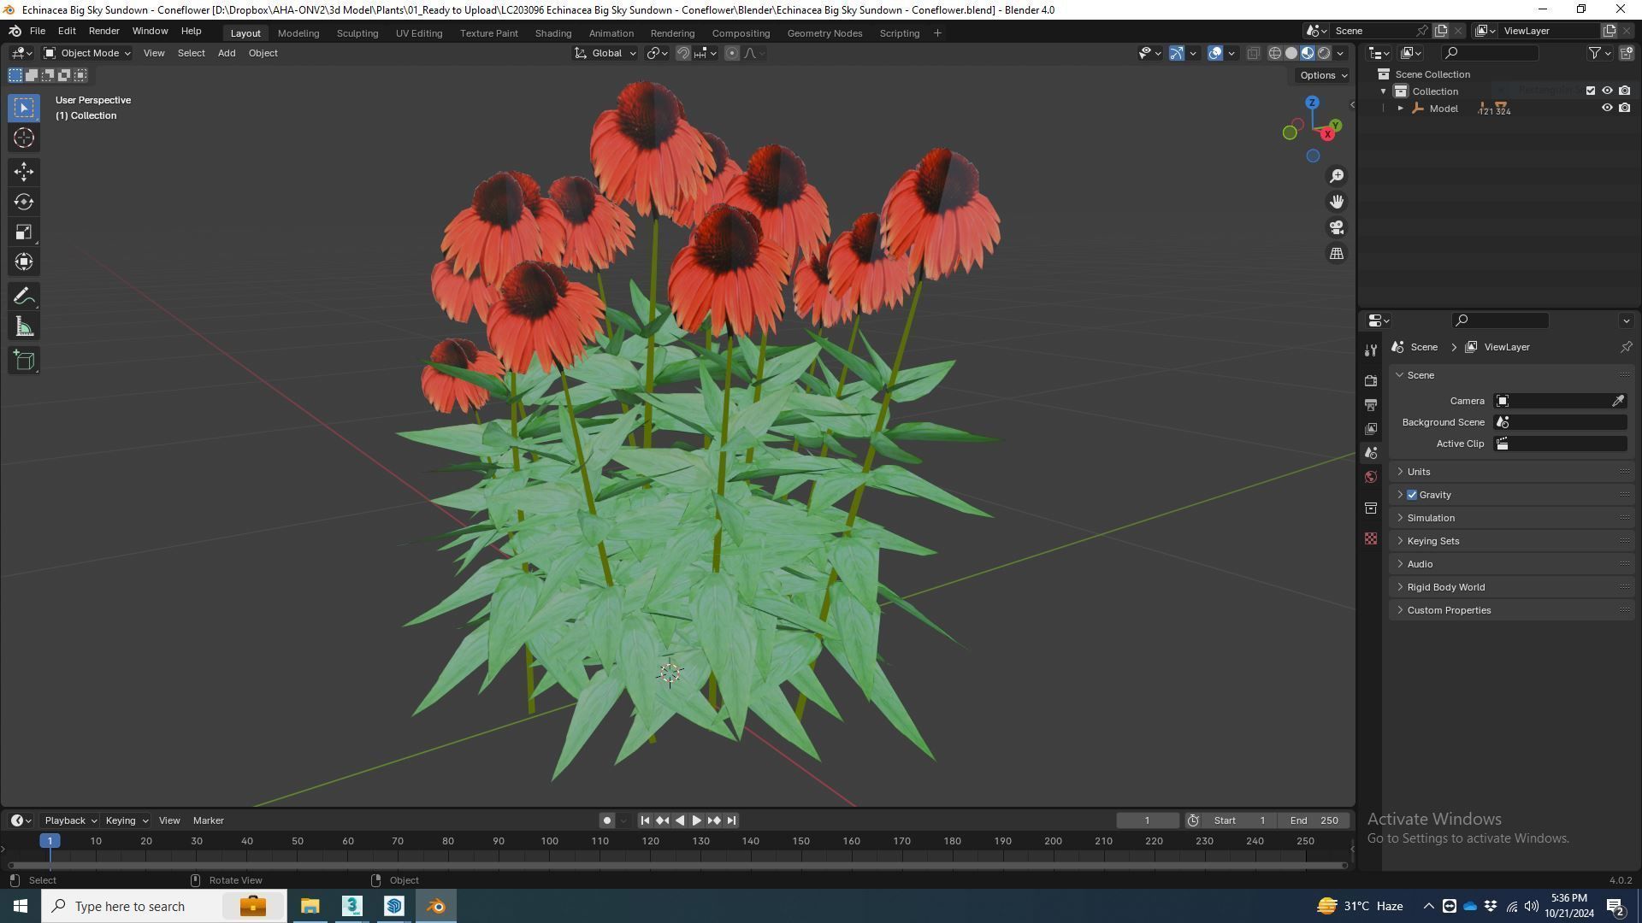This screenshot has width=1642, height=923.
Task: Toggle X-ray mode in viewport header
Action: pyautogui.click(x=1253, y=53)
